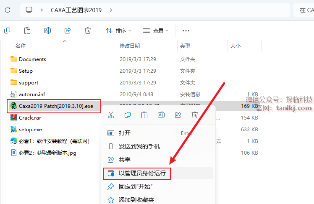Click Copy icon in context menu

point(128,115)
